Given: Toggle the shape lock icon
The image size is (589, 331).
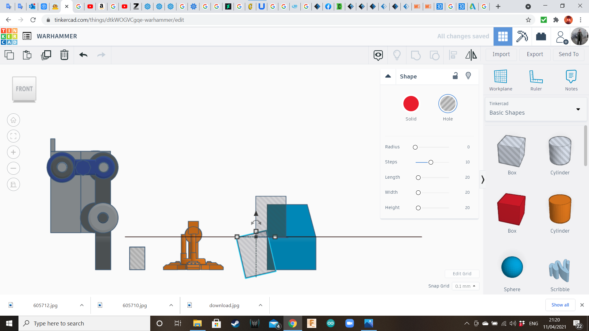Looking at the screenshot, I should [x=455, y=76].
